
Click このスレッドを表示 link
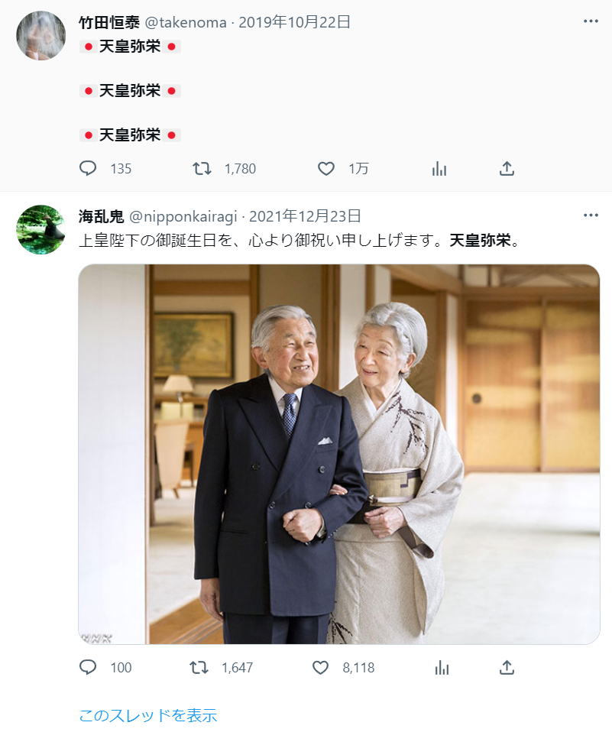[x=148, y=714]
